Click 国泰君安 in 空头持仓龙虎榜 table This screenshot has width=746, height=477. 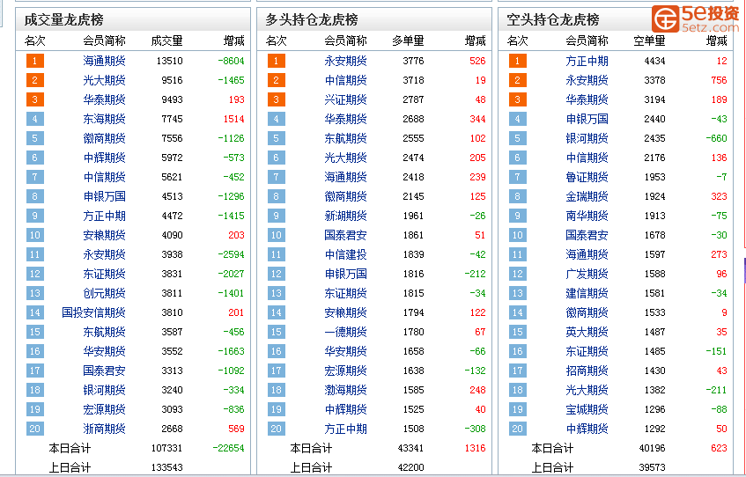(x=587, y=235)
